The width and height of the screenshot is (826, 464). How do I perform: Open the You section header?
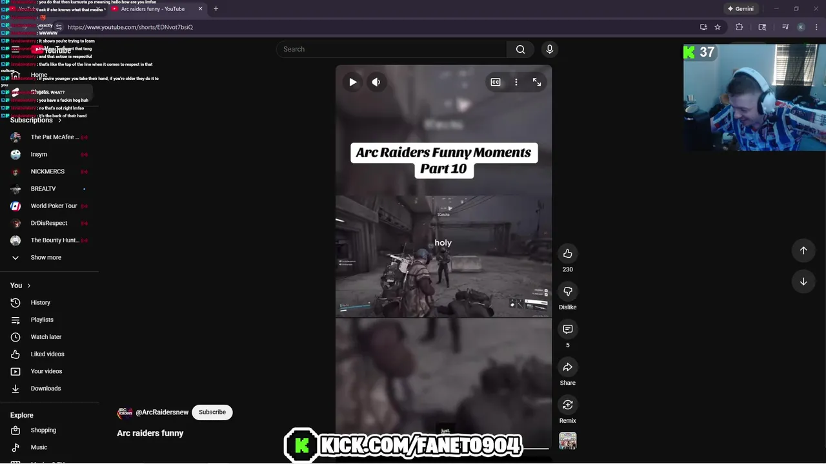21,285
